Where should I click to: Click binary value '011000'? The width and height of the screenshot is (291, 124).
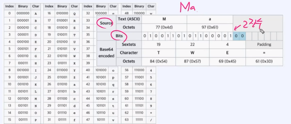point(62,70)
